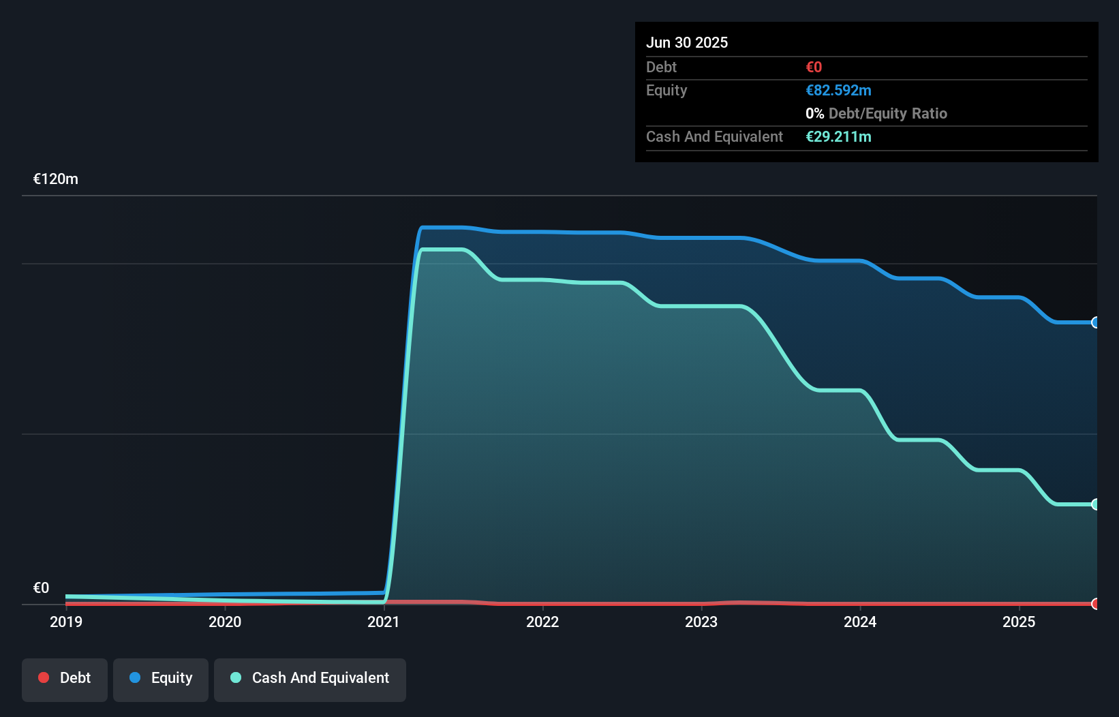The height and width of the screenshot is (717, 1119).
Task: Select the 2021 year label on axis
Action: [384, 622]
